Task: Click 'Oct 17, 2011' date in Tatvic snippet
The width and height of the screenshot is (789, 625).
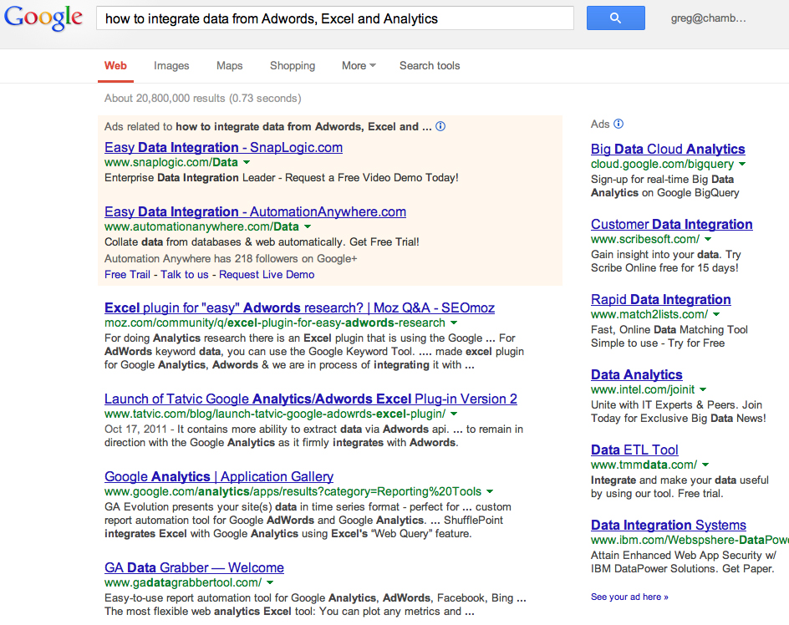Action: (x=135, y=429)
